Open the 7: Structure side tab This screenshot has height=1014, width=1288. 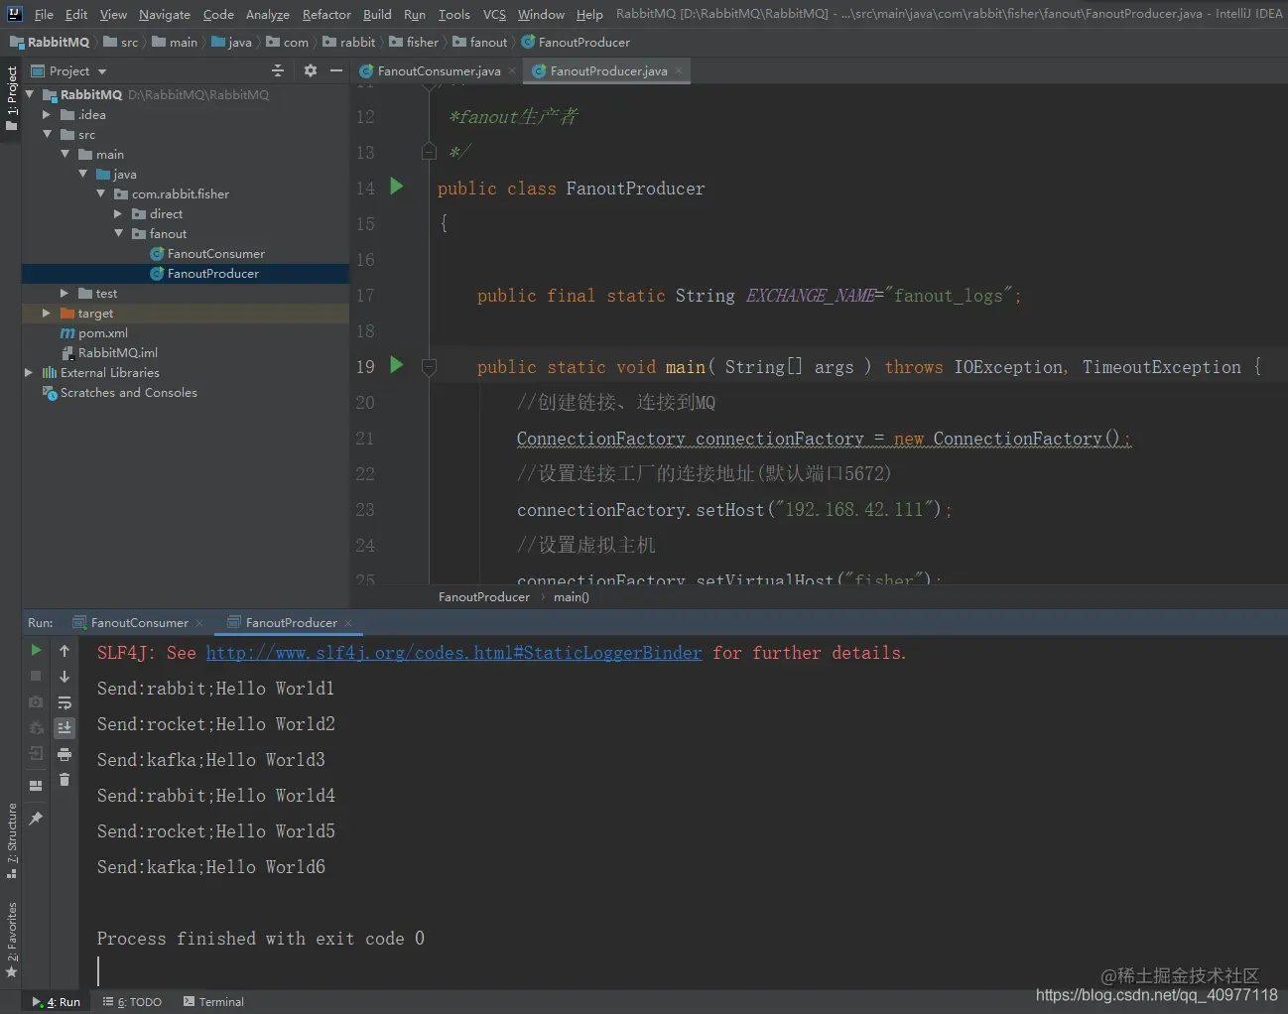(x=11, y=841)
